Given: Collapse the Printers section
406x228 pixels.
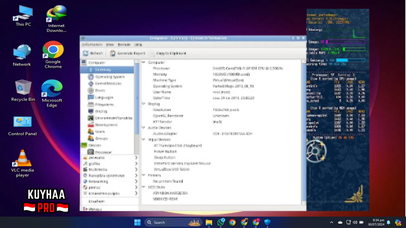Looking at the screenshot, I should 143,175.
